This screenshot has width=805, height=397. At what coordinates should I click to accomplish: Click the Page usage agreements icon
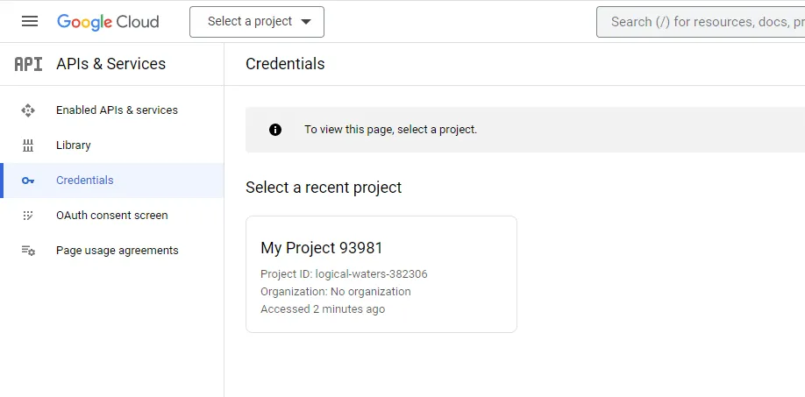[28, 251]
